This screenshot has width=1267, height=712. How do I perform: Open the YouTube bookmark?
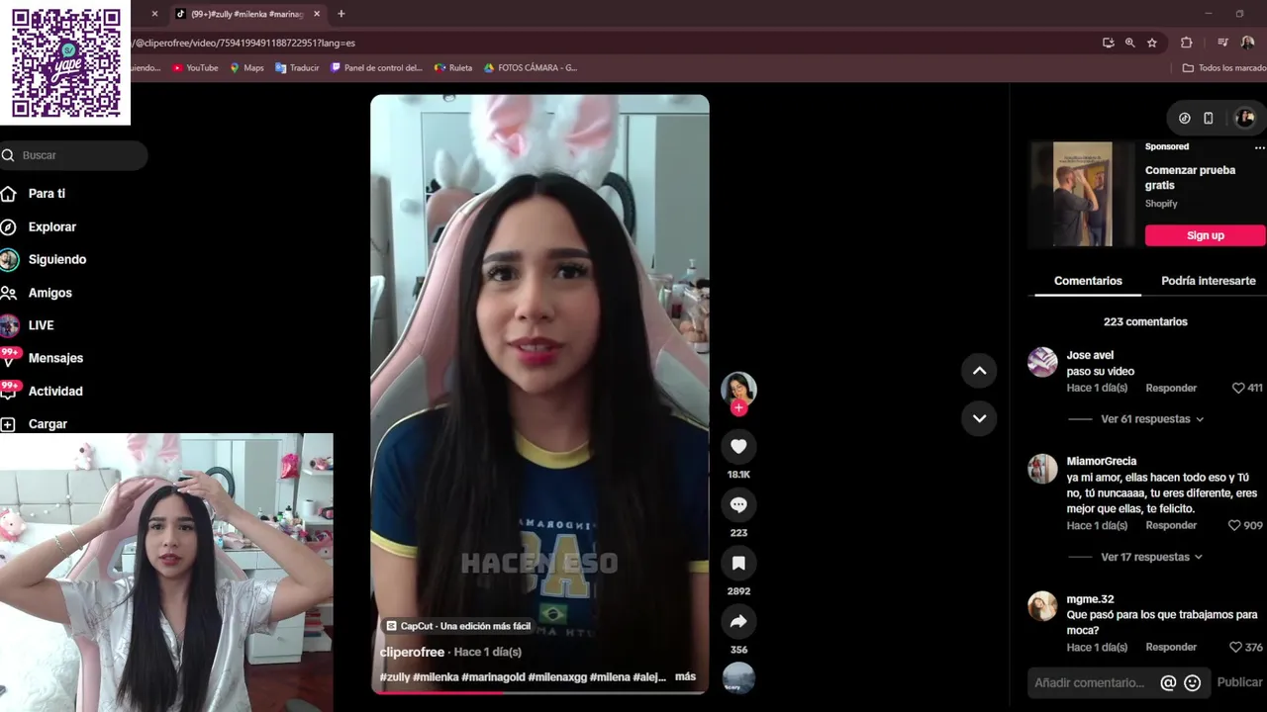coord(195,68)
